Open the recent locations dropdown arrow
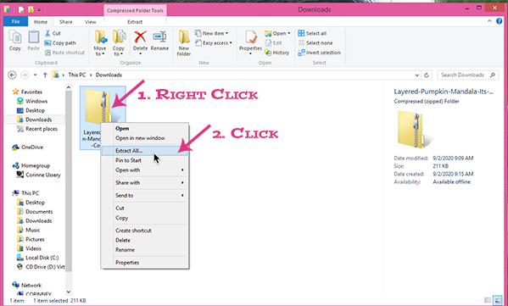This screenshot has width=508, height=306. click(35, 75)
